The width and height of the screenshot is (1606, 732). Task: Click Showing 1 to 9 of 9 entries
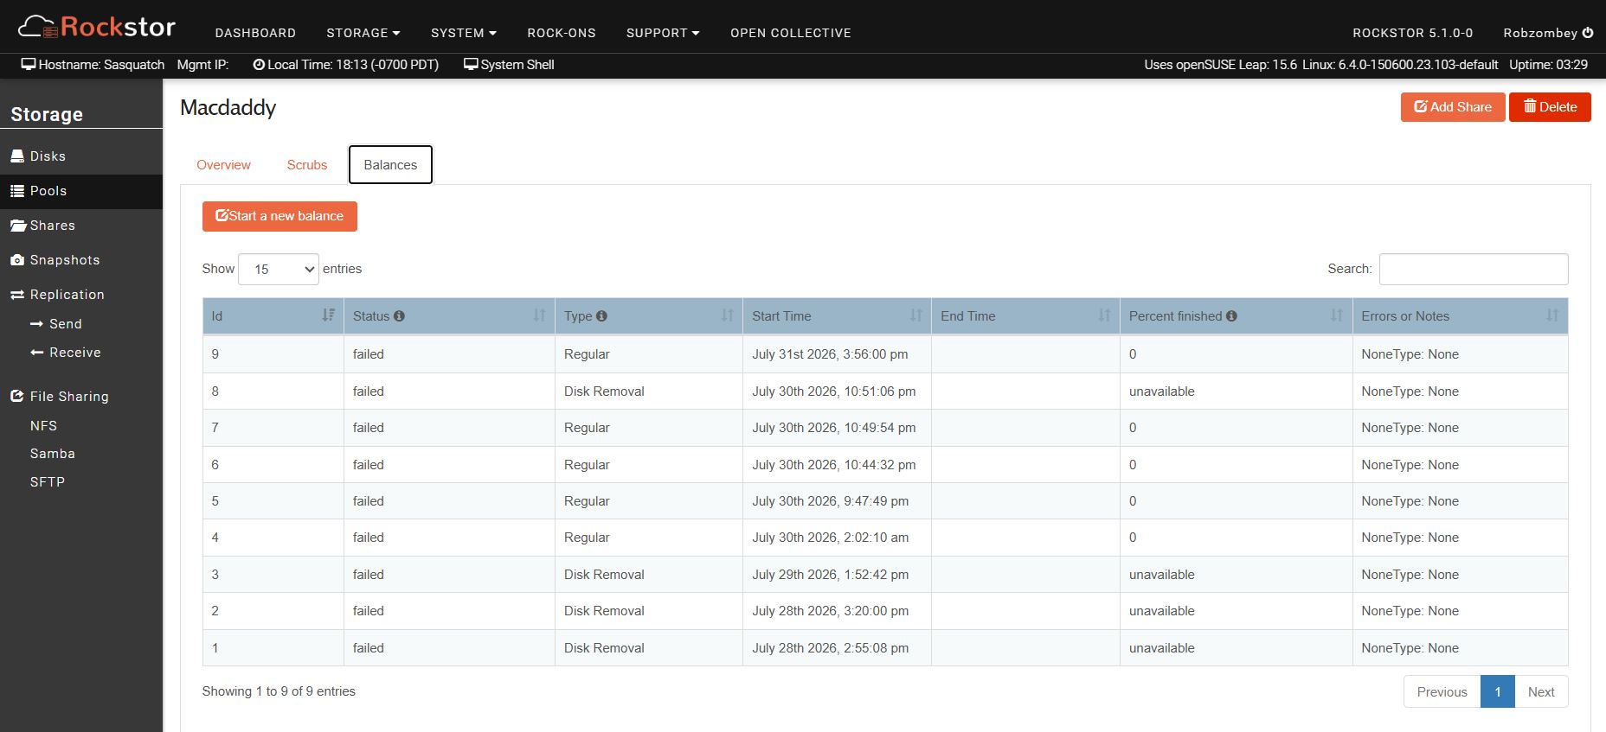[279, 691]
